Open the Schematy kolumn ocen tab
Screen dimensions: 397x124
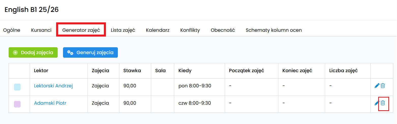pyautogui.click(x=274, y=30)
